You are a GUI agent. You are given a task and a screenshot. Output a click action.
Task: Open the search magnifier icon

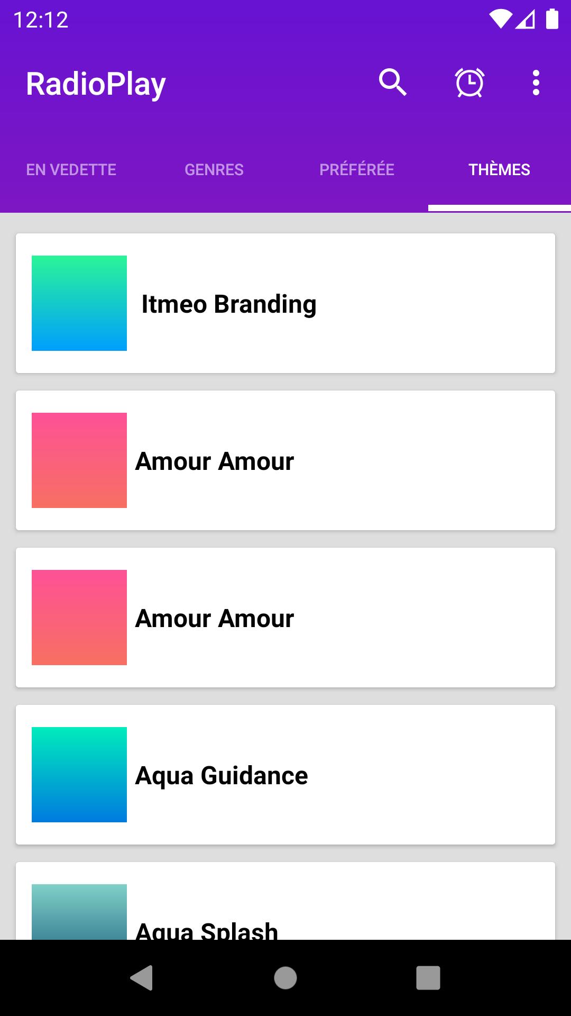click(x=392, y=83)
